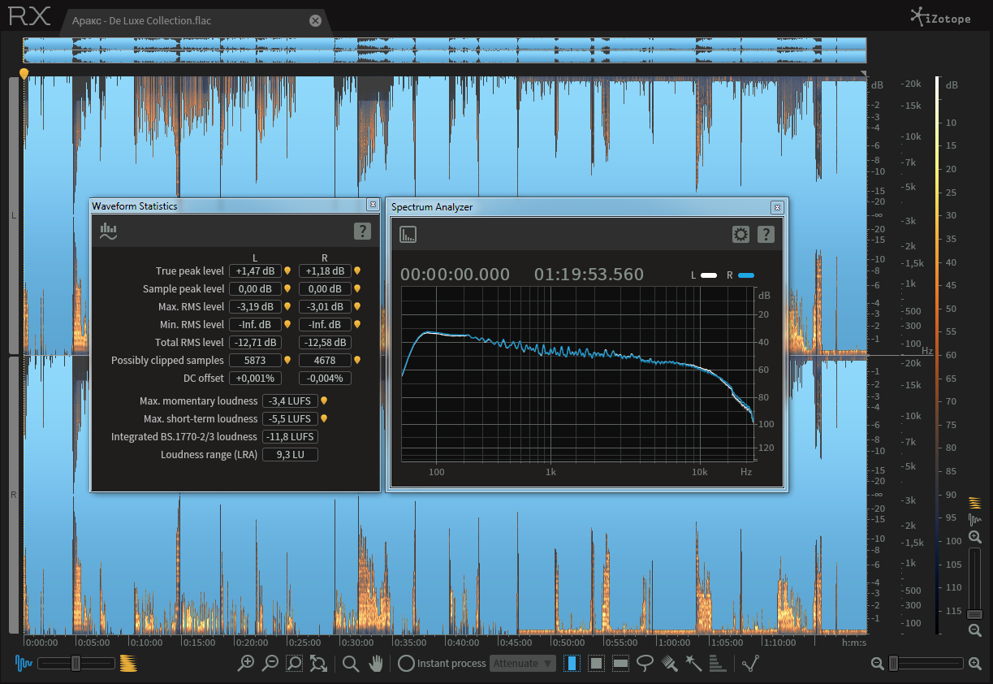Click the amplitude waveform scale icon on right

(x=975, y=519)
